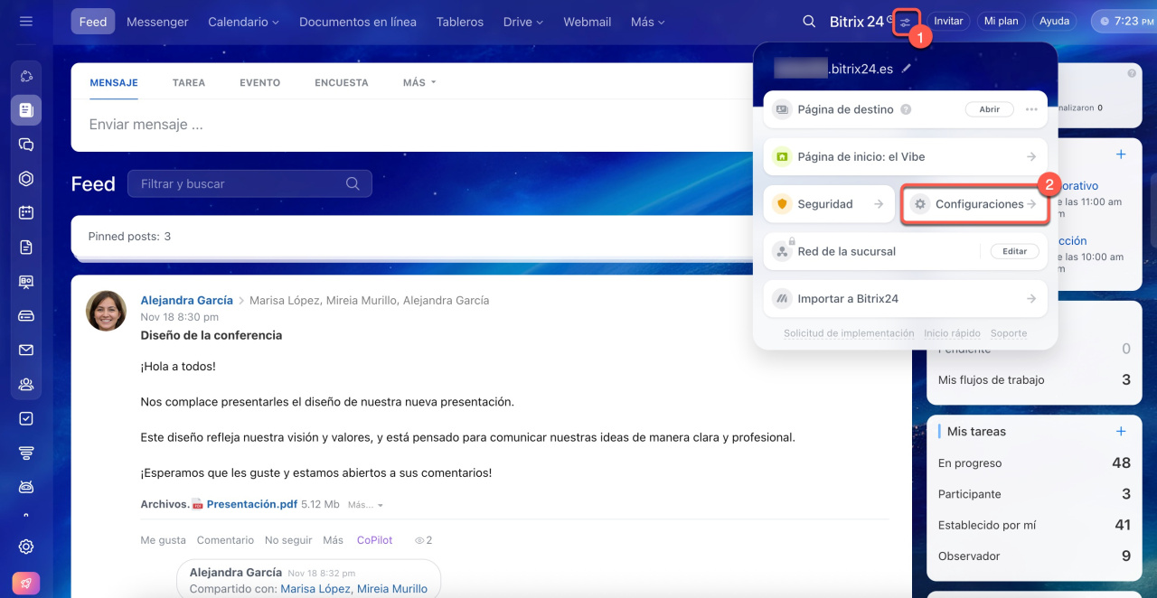Screen dimensions: 1157x598
Task: Click the Configuraciones button
Action: pyautogui.click(x=974, y=204)
